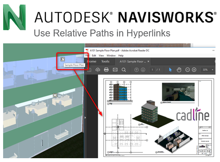
Task: Click the hyperlink icon above Sample Floor Plan
Action: click(63, 59)
